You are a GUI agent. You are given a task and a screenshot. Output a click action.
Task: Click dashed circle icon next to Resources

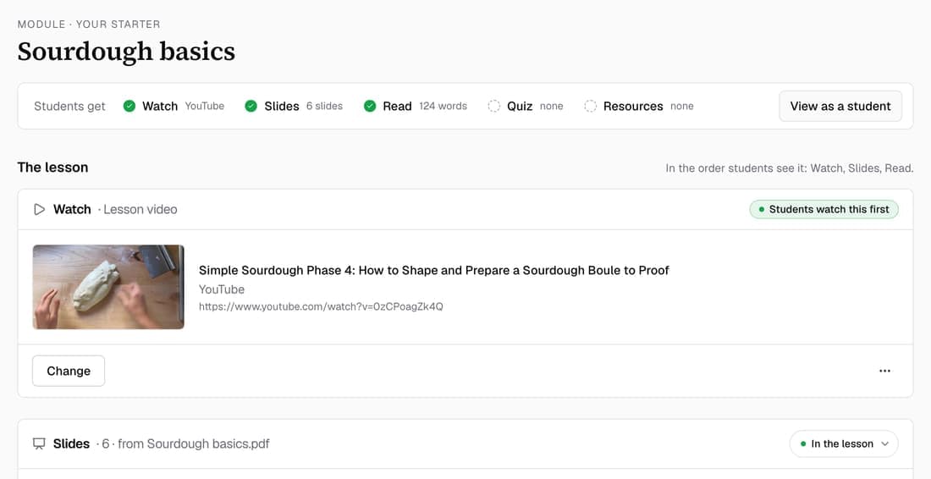[590, 107]
